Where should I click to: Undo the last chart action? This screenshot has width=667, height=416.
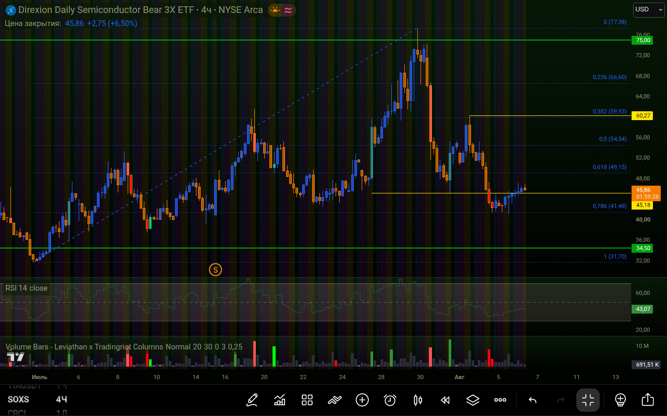[x=533, y=400]
